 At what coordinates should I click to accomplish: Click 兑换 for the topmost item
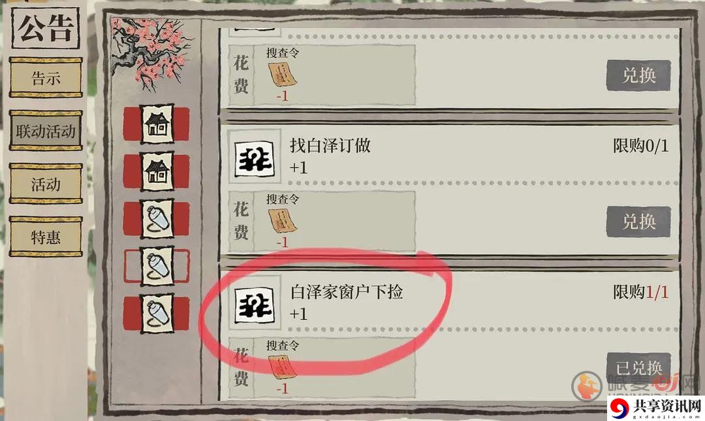click(638, 76)
